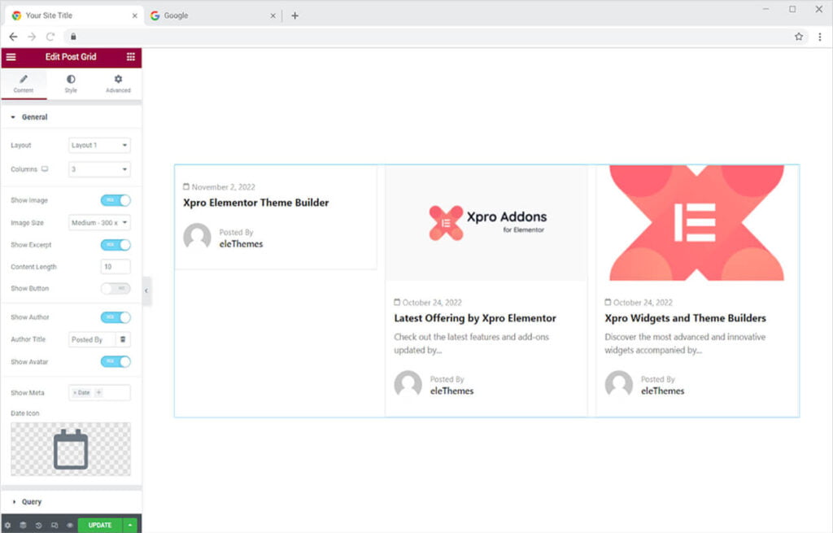Click the responsive mode icon
Screen dimensions: 833x533
pos(55,525)
